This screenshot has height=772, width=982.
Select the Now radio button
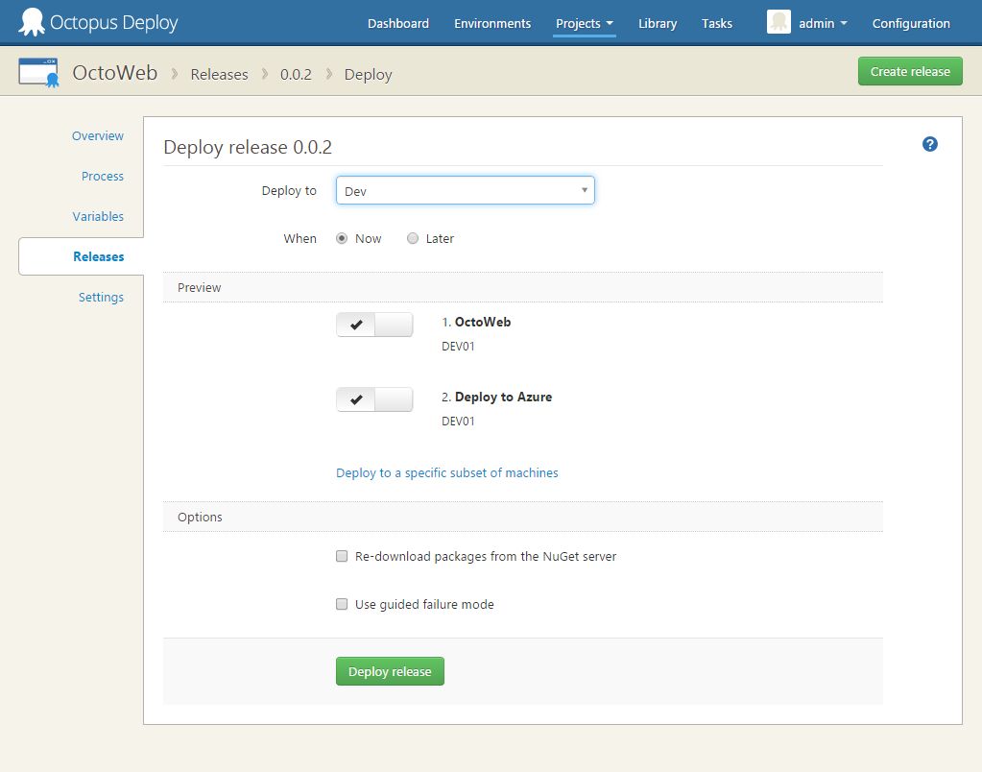click(343, 238)
